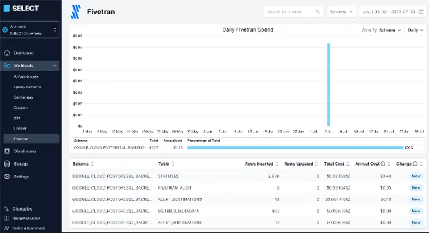Open Looker workloads

pyautogui.click(x=20, y=129)
